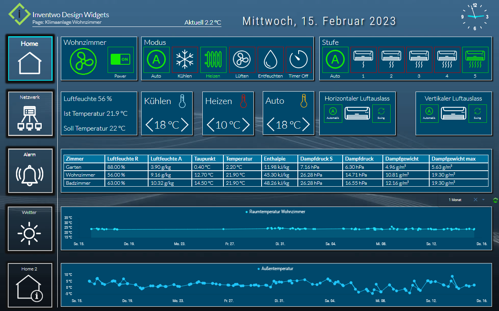Enable Swing for Vertikaler Luftauslass
The image size is (499, 311).
pyautogui.click(x=478, y=113)
